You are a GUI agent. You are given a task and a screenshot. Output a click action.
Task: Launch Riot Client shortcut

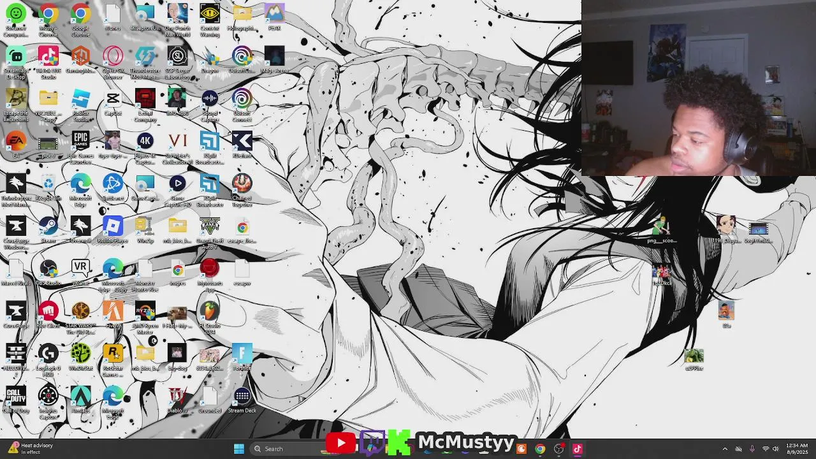tap(48, 316)
